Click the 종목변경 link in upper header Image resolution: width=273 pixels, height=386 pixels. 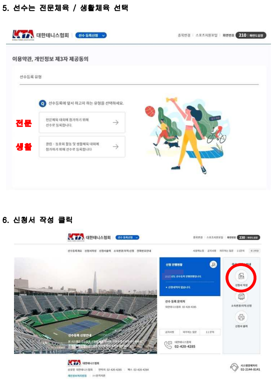click(184, 35)
